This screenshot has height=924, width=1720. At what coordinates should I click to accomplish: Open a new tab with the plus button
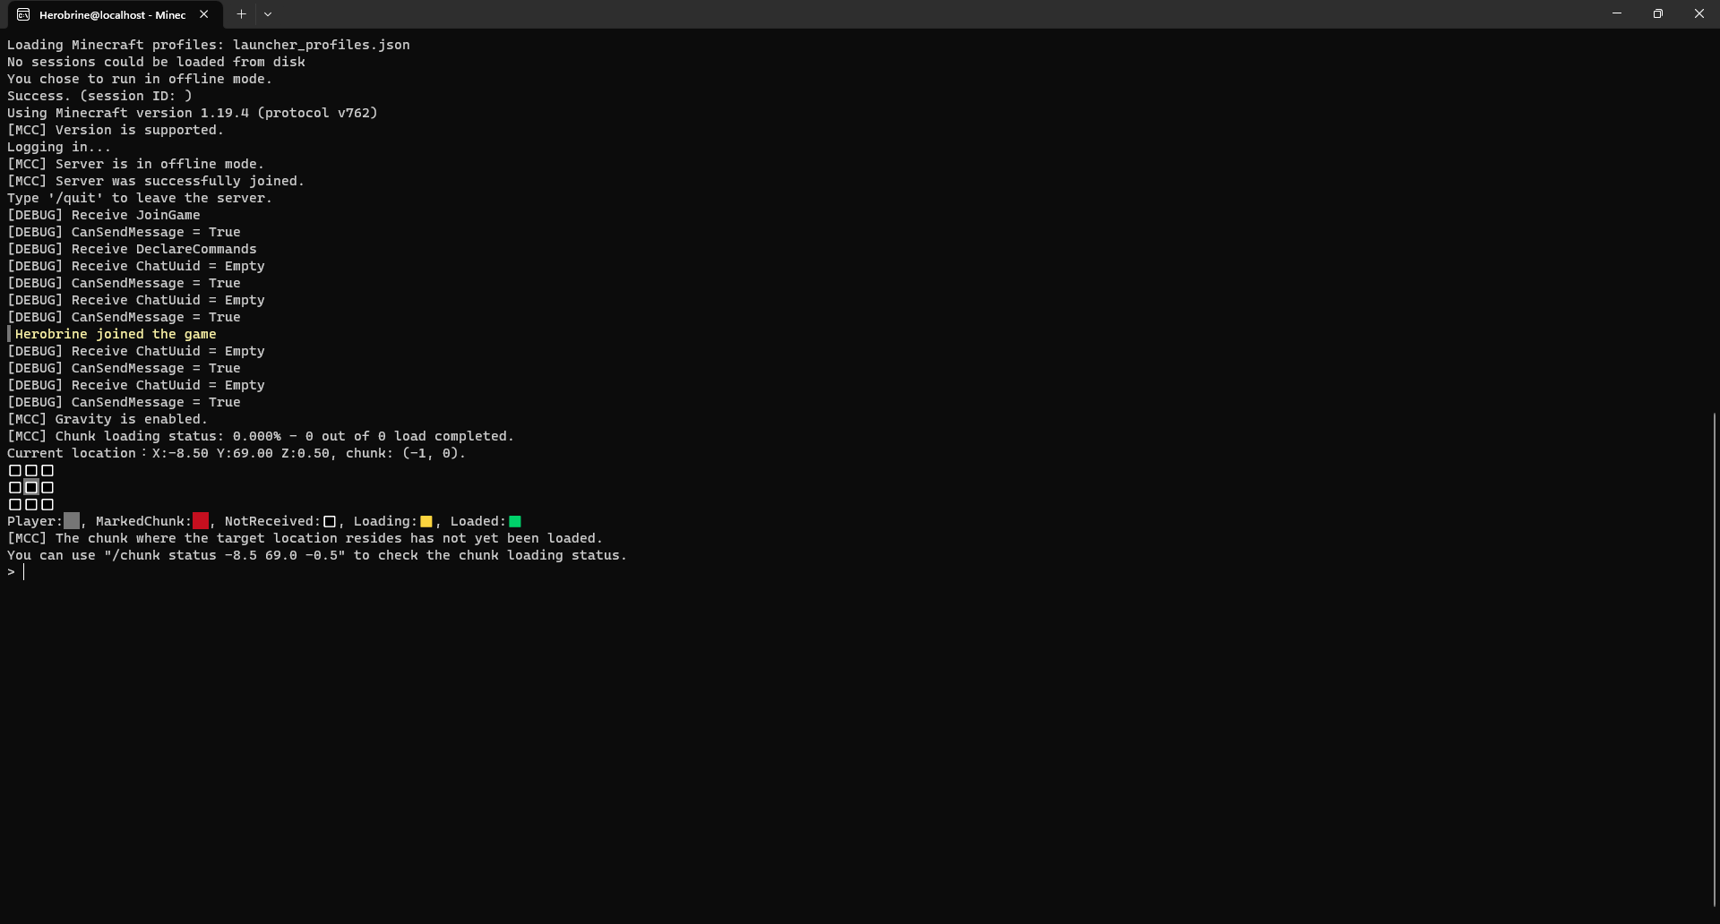240,14
